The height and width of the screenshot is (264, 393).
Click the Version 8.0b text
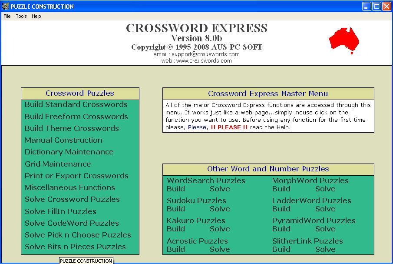(196, 38)
